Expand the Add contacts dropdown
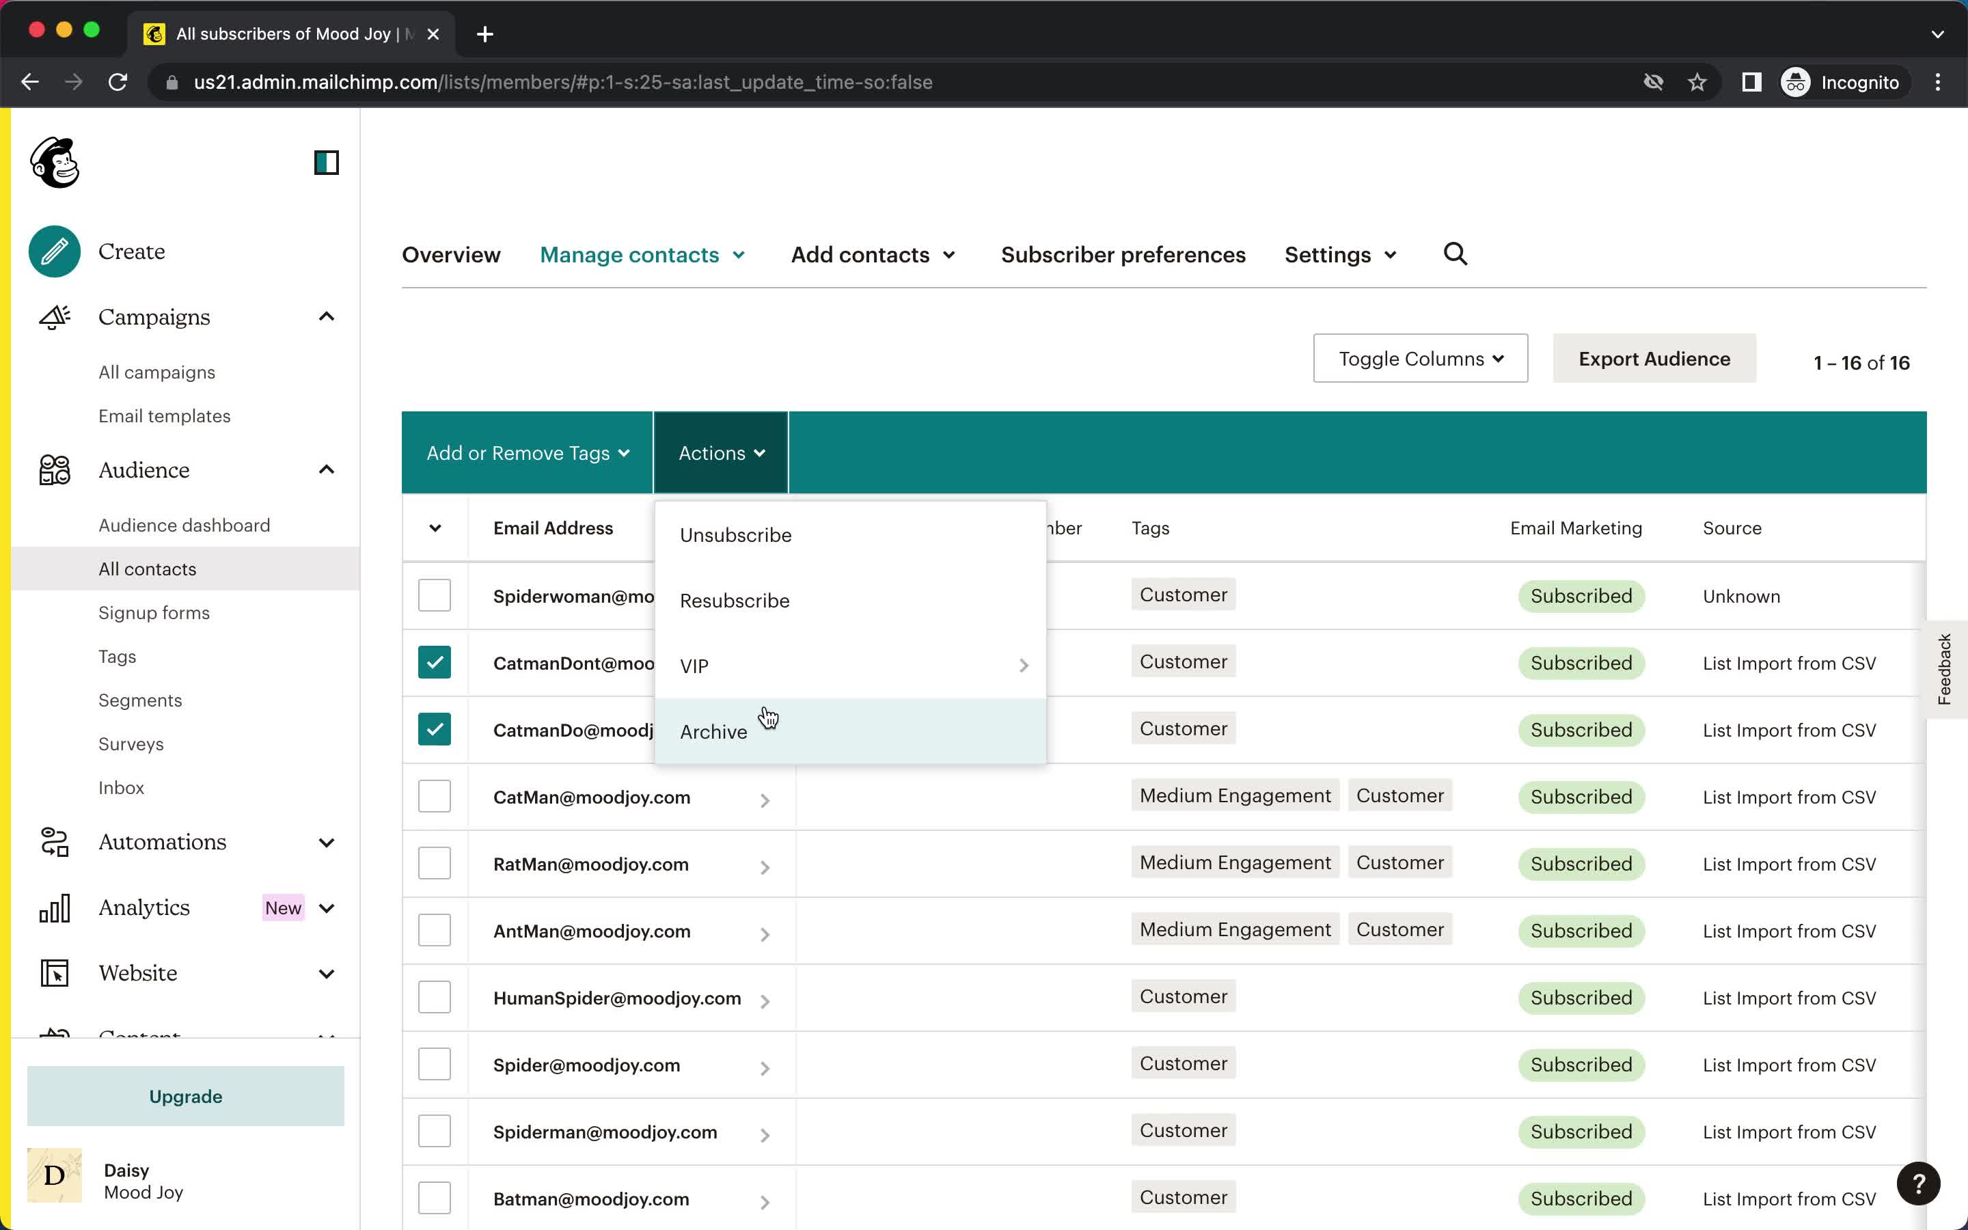This screenshot has width=1968, height=1230. (x=871, y=254)
